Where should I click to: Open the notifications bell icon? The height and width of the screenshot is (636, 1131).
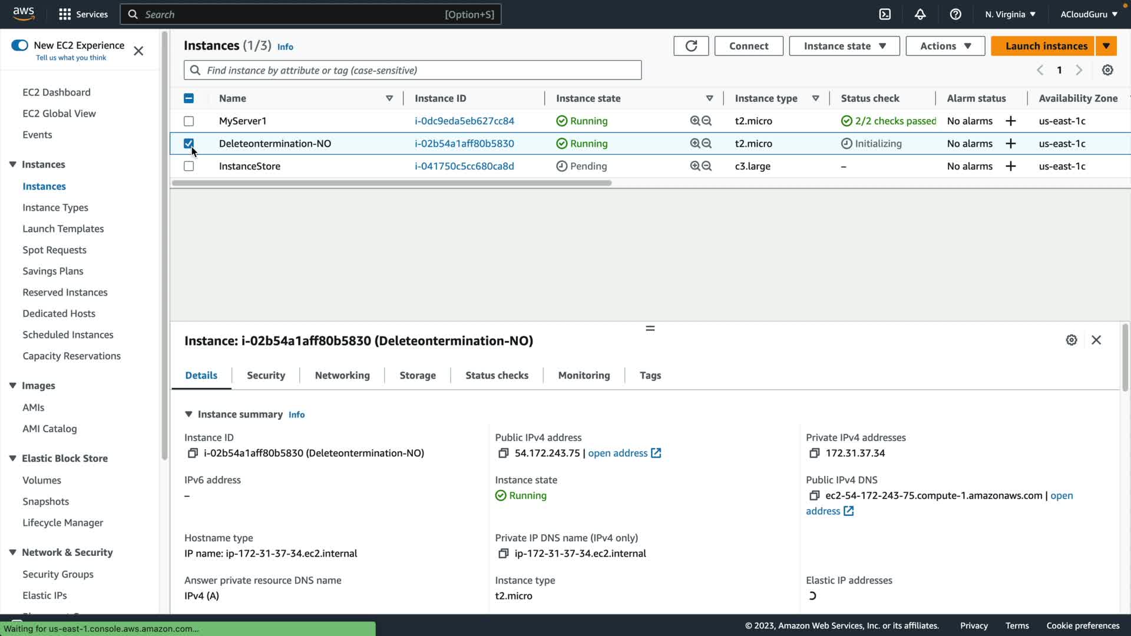(x=920, y=14)
